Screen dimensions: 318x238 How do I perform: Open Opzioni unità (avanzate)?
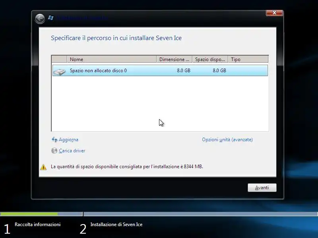[227, 140]
